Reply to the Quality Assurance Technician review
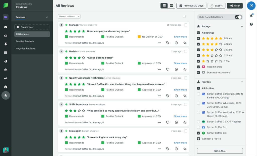 (185, 96)
